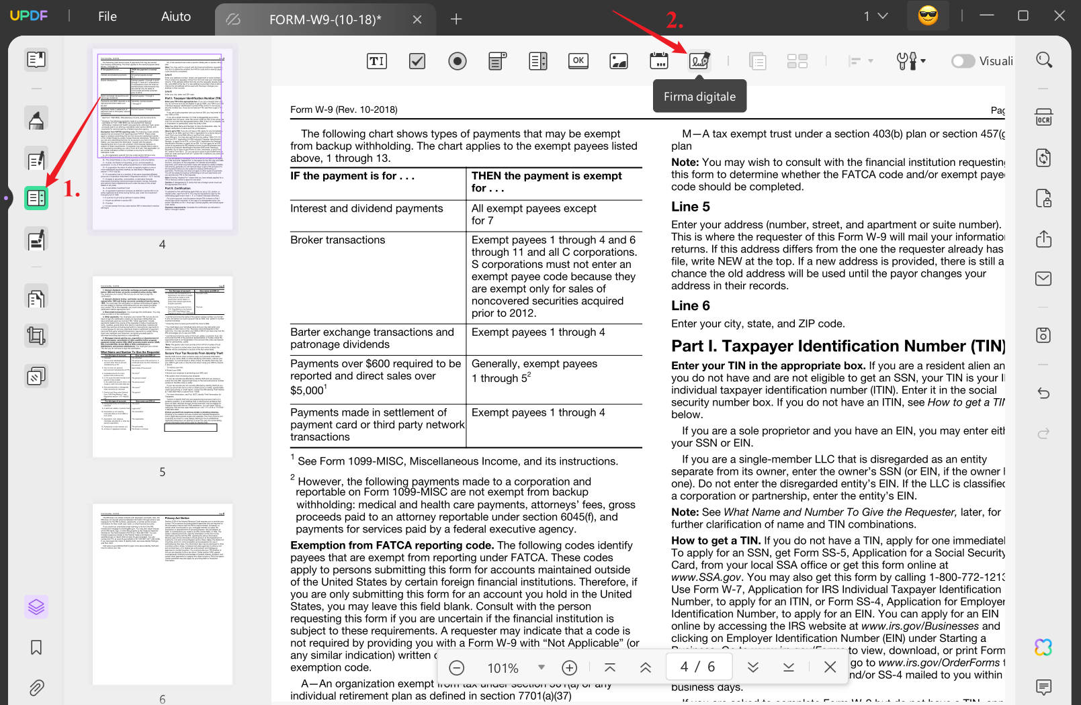Click the 'Line 6' heading text
The image size is (1081, 705).
point(691,305)
